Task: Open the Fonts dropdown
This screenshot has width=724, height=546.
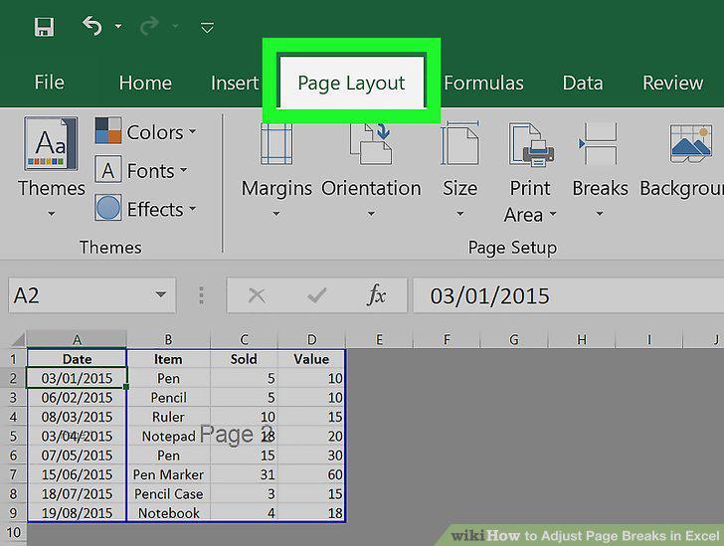Action: (x=157, y=171)
